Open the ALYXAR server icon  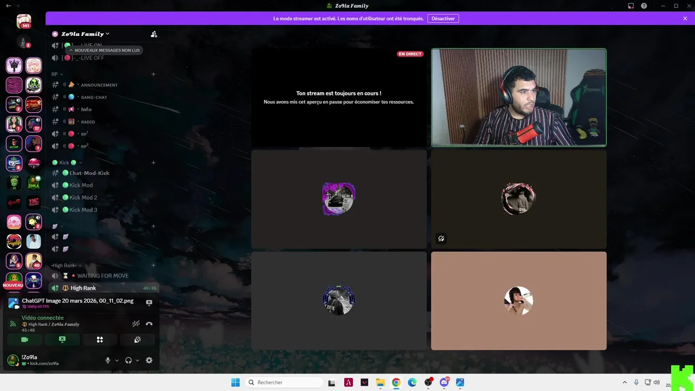click(x=14, y=143)
